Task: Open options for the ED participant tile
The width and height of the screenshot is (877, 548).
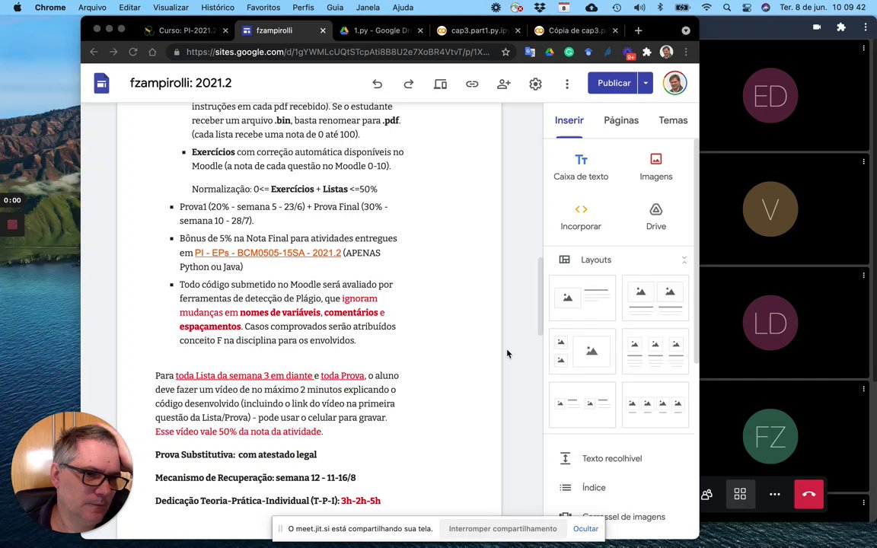Action: [863, 49]
